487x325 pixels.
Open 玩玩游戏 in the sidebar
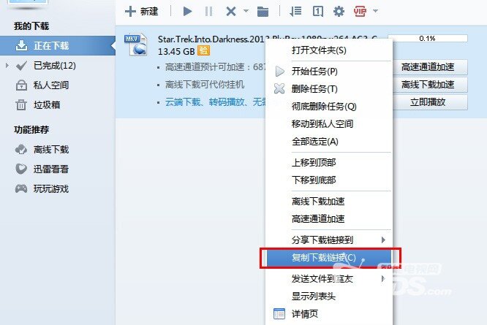pos(42,188)
